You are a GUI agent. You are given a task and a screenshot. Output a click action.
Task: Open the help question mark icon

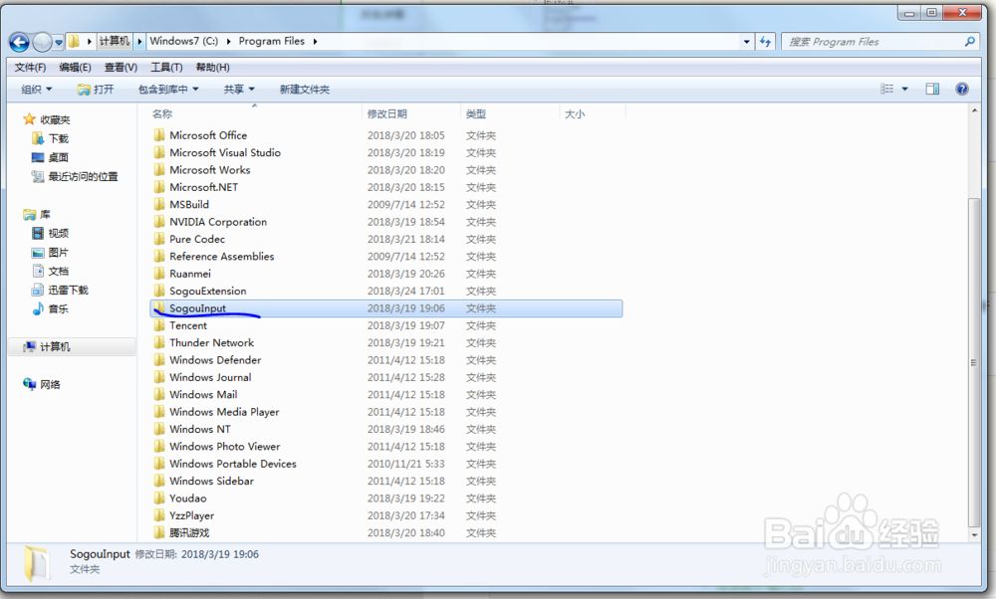click(962, 89)
